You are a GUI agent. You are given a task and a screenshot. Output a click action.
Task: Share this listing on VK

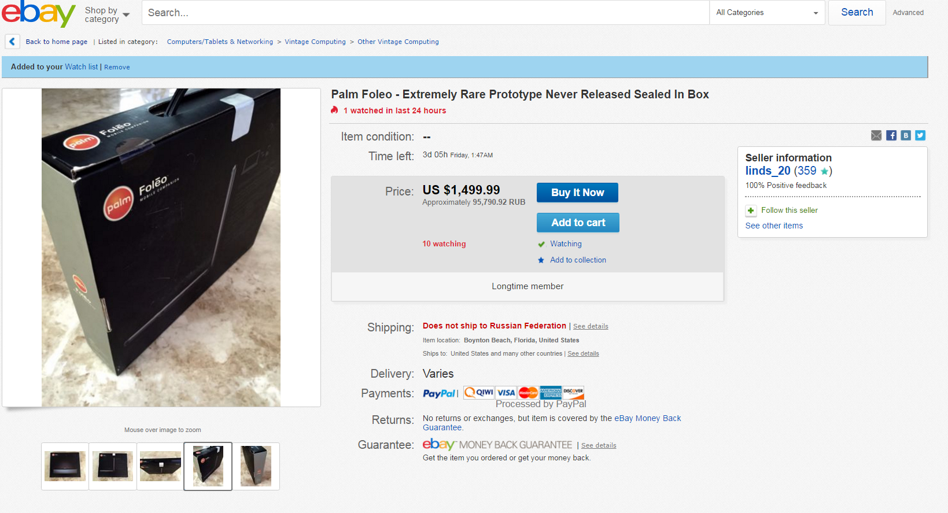(x=906, y=135)
